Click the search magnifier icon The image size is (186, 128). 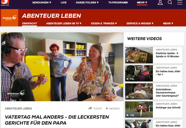[x=170, y=2]
